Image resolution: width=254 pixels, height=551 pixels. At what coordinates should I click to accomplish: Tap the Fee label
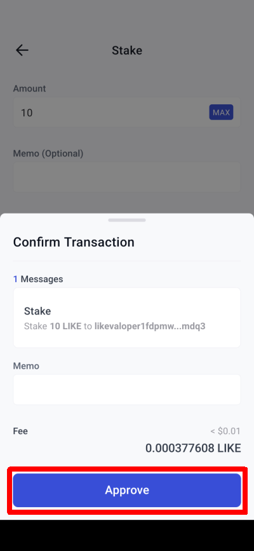(x=20, y=431)
